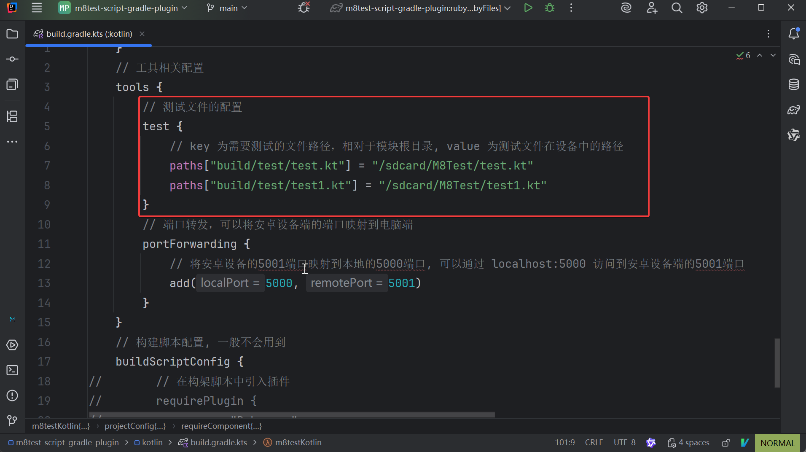Run the current Gradle configuration
The image size is (806, 452).
pos(528,8)
